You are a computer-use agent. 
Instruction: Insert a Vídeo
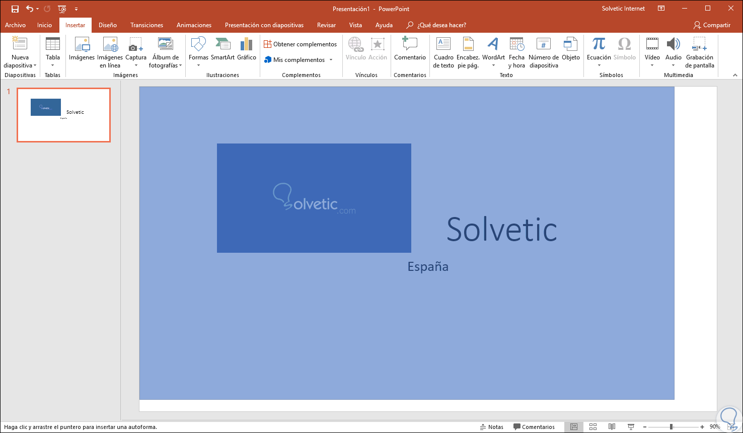tap(652, 52)
